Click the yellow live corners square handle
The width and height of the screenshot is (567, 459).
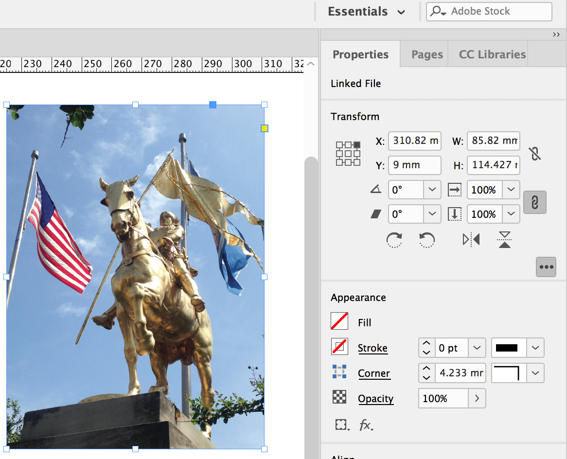[265, 128]
